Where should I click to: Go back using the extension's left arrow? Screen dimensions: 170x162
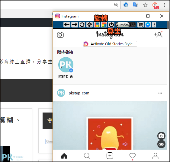67,24
